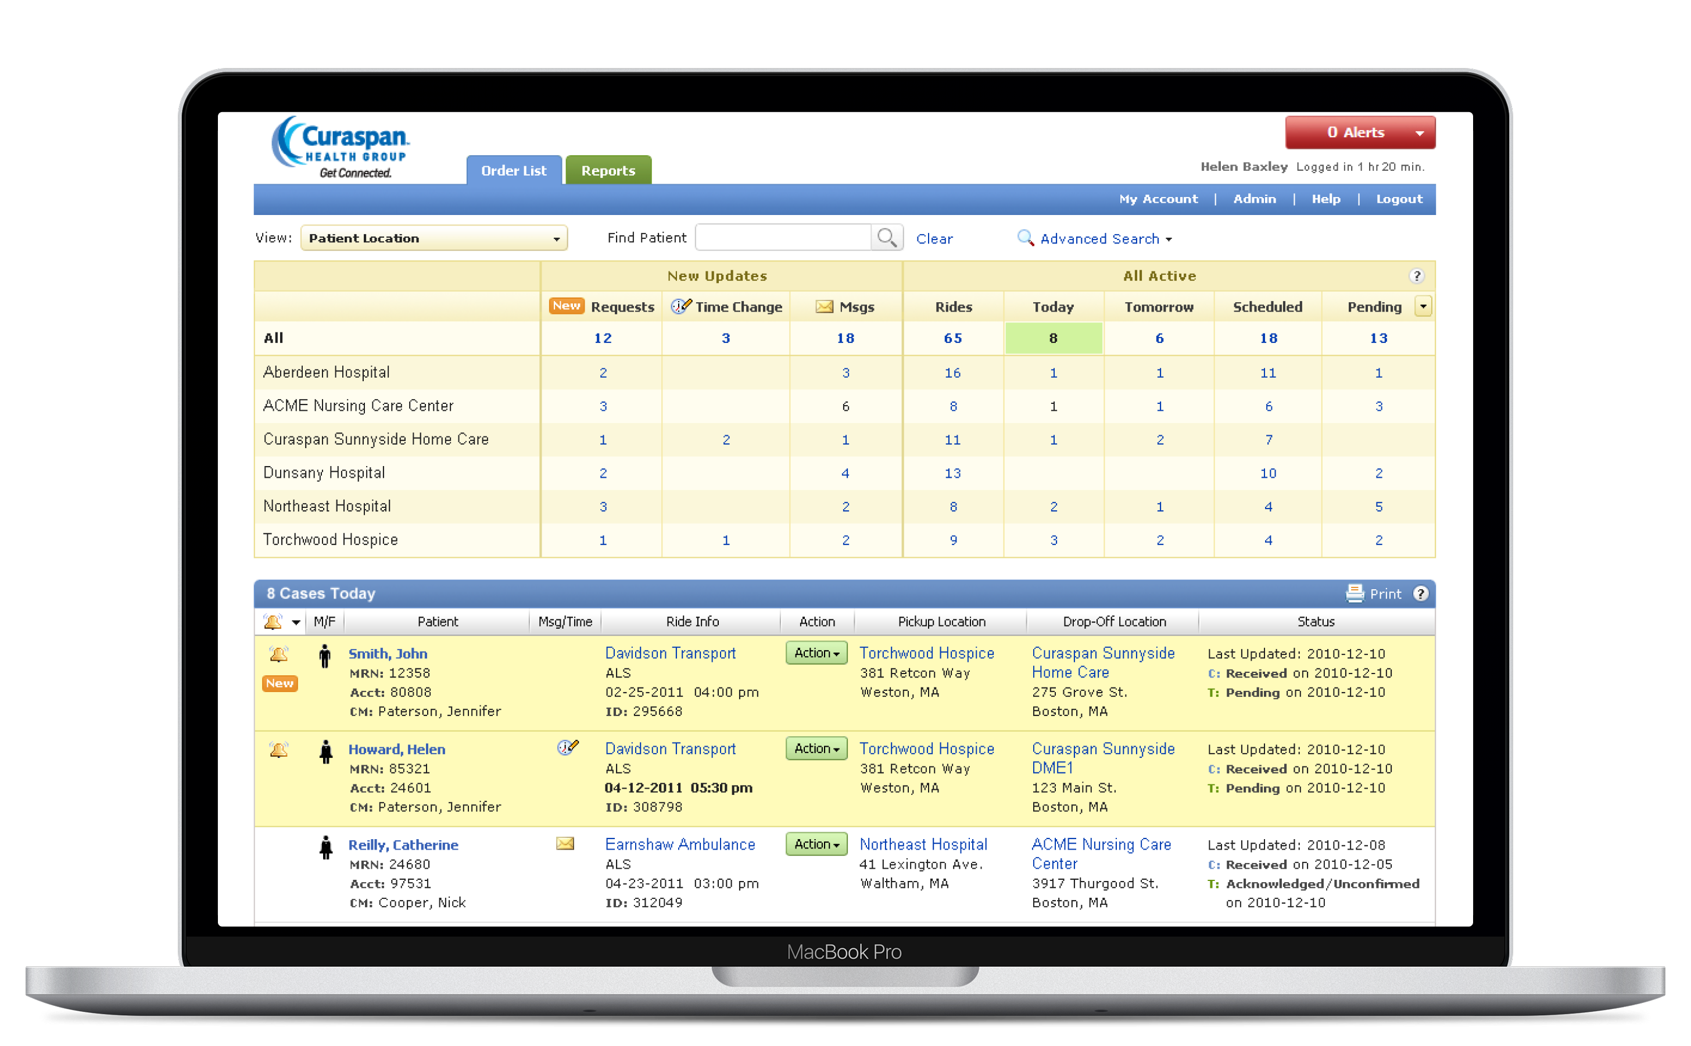The image size is (1691, 1046).
Task: Click the Find Patient text field
Action: pyautogui.click(x=783, y=238)
